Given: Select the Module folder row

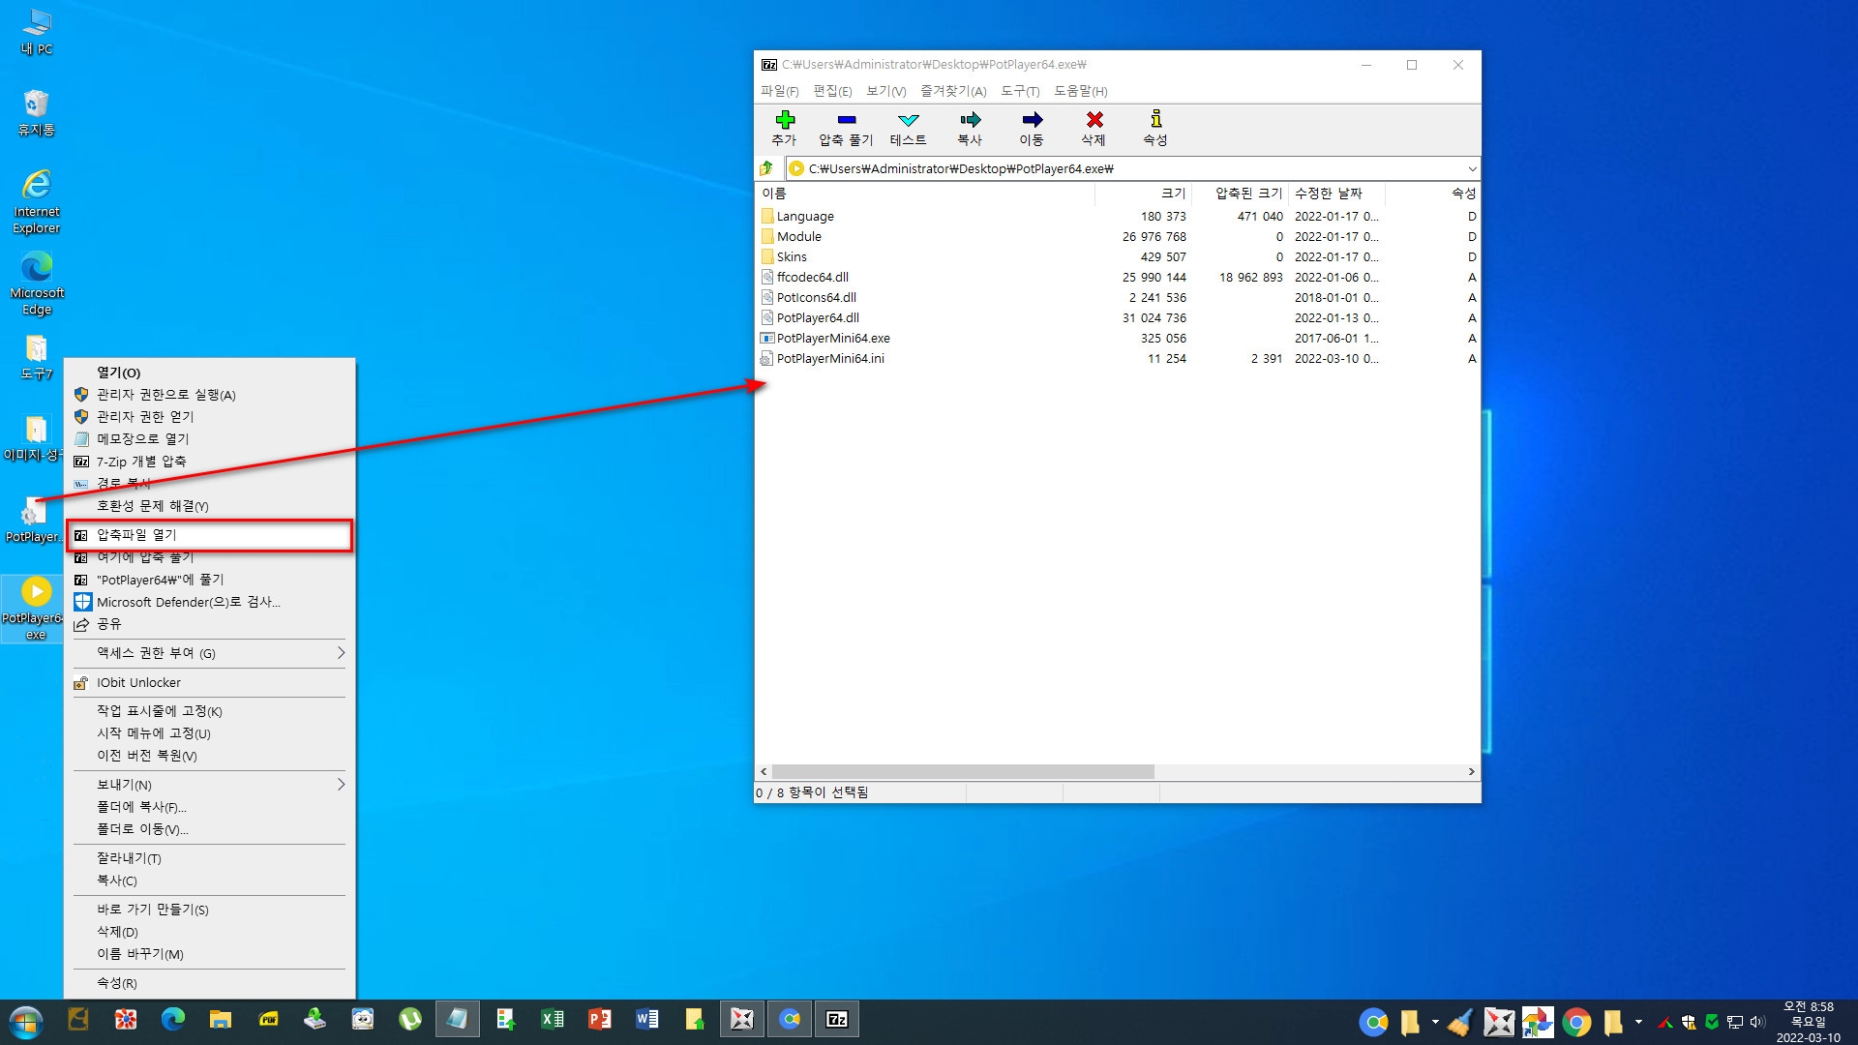Looking at the screenshot, I should 1118,236.
